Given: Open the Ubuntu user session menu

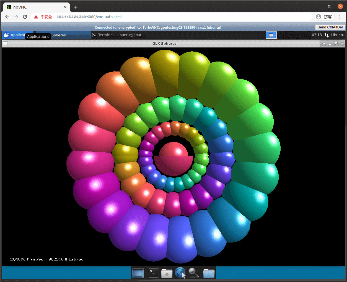Looking at the screenshot, I should pos(336,35).
